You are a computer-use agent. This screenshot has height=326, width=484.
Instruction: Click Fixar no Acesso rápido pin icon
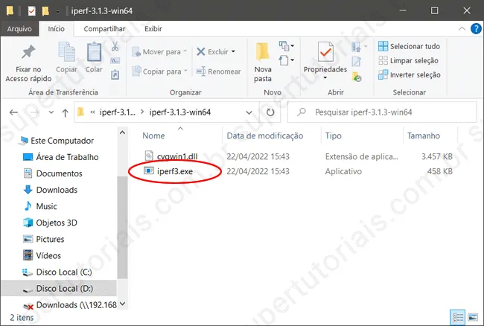28,54
